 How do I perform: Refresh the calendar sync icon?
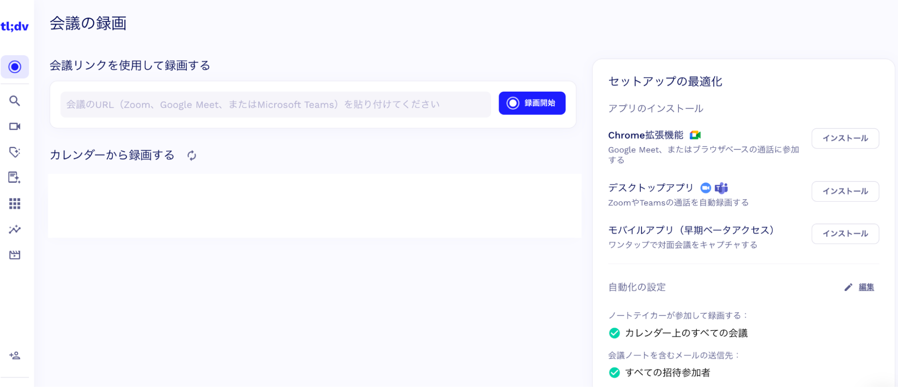tap(192, 156)
